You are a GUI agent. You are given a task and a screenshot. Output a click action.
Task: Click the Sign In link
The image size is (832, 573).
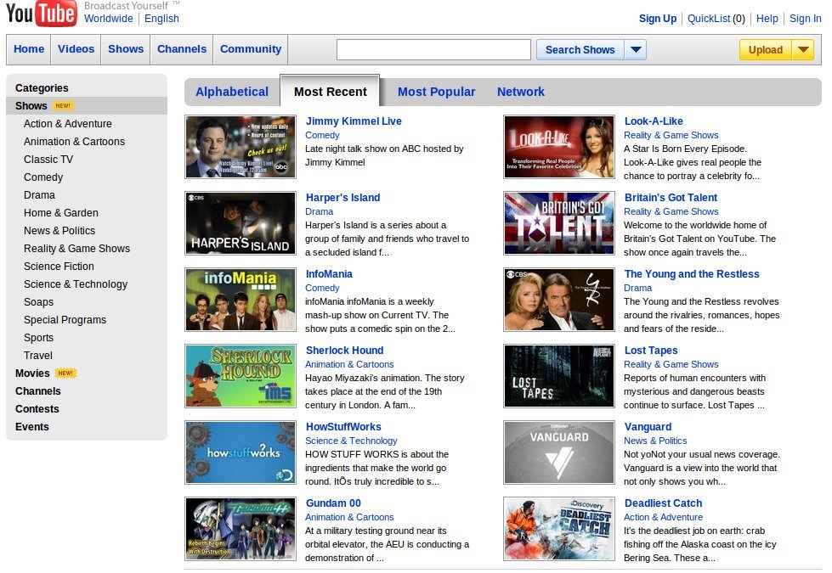805,19
